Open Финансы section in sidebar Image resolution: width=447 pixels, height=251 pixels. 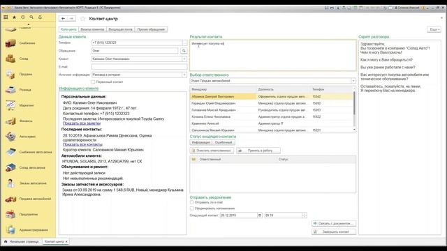[26, 121]
